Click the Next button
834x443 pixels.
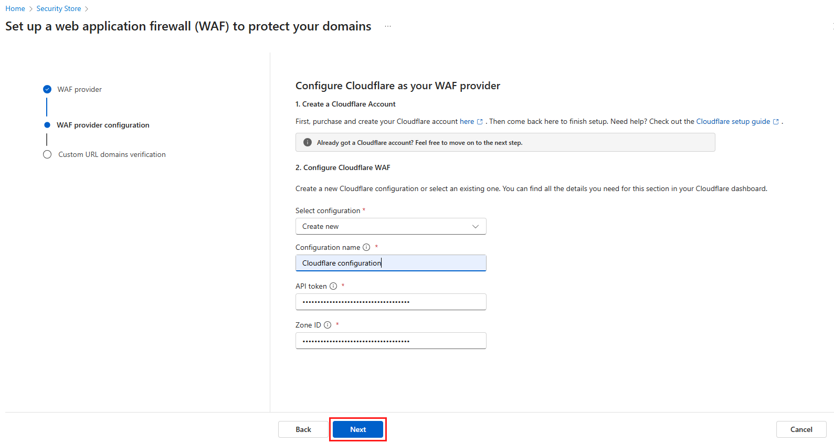358,429
